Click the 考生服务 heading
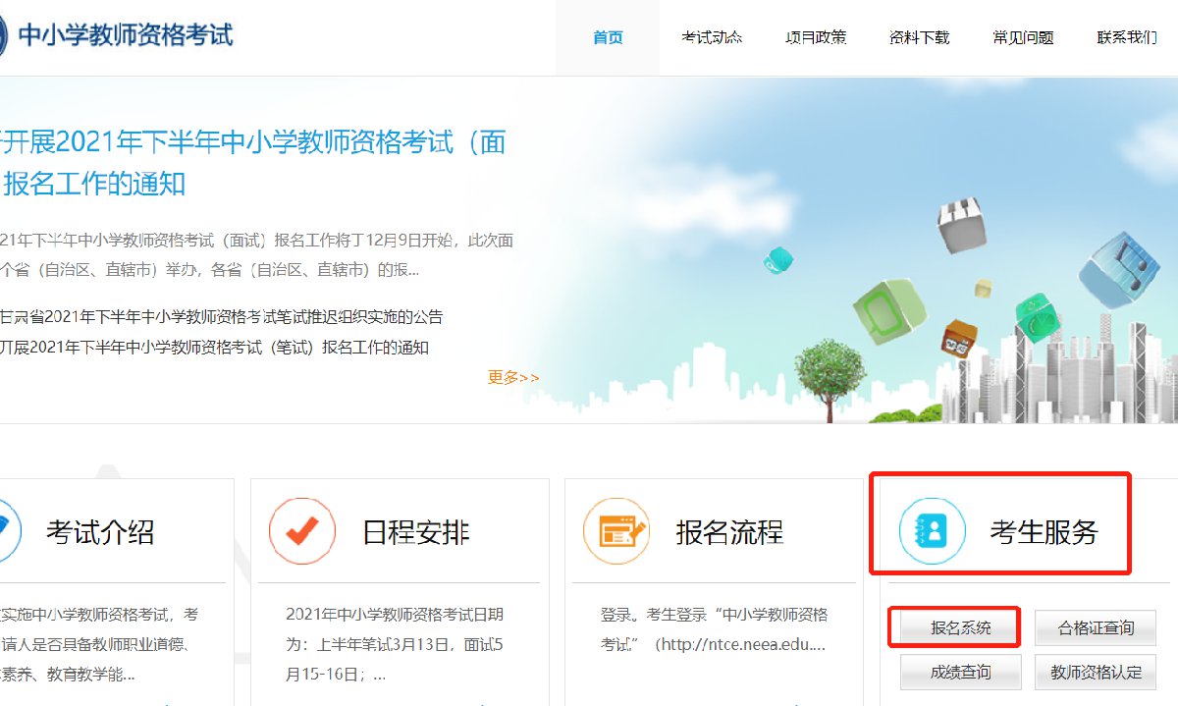Screen dimensions: 1178x706 pos(1044,532)
